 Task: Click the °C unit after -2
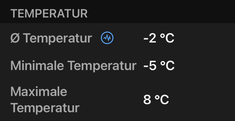point(167,38)
